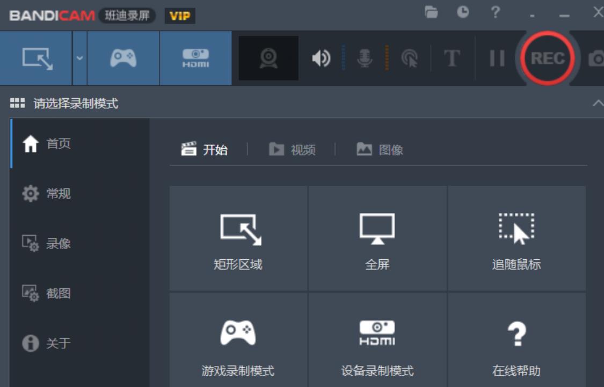This screenshot has height=387, width=604.
Task: Select rectangle screen recording mode in toolbar
Action: click(37, 58)
